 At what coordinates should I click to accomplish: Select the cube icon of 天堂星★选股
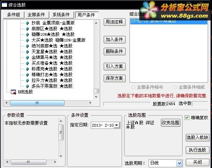(27, 52)
